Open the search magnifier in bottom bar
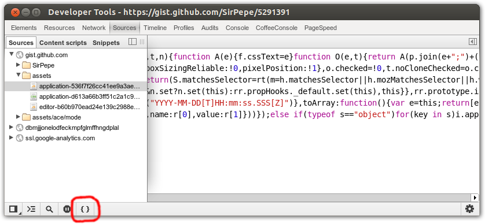This screenshot has width=485, height=224. 49,209
